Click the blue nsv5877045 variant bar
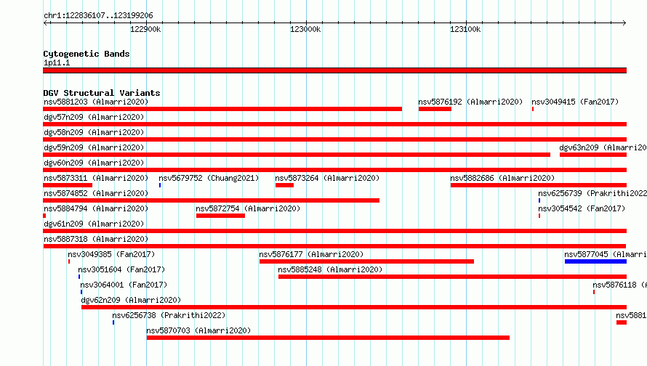 (595, 261)
